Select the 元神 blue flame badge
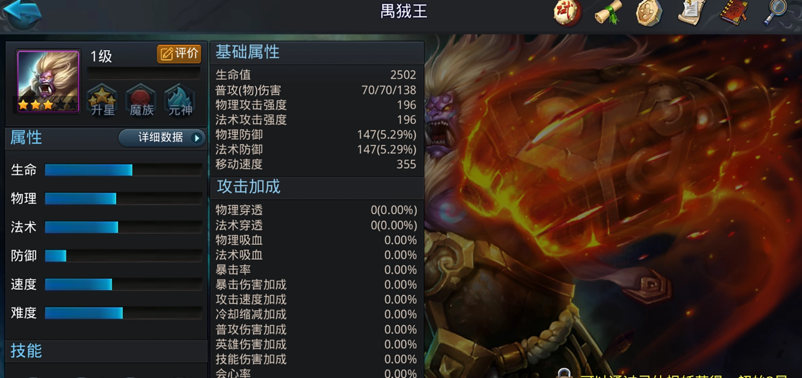802x378 pixels. (x=179, y=100)
